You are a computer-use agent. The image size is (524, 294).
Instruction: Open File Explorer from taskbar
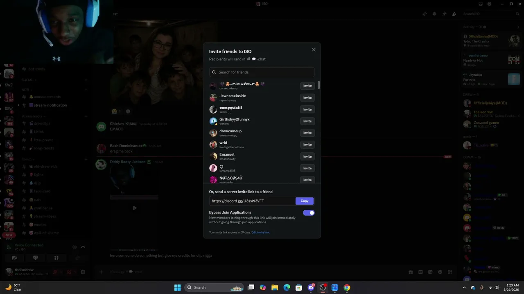tap(275, 287)
